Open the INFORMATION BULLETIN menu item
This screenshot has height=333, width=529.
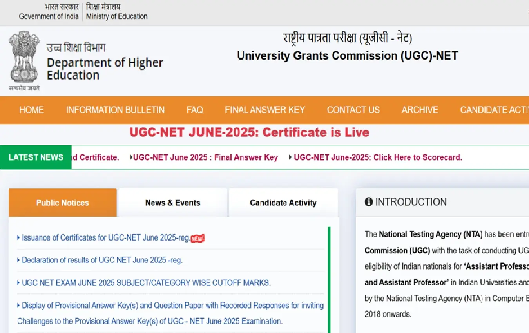115,110
